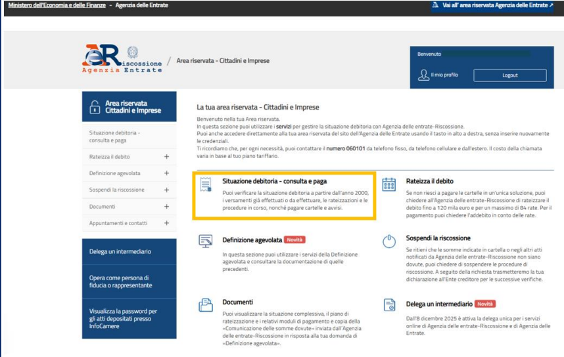Screen dimensions: 564x357
Task: Click the Definizione agevolata monitor icon
Action: coord(206,243)
